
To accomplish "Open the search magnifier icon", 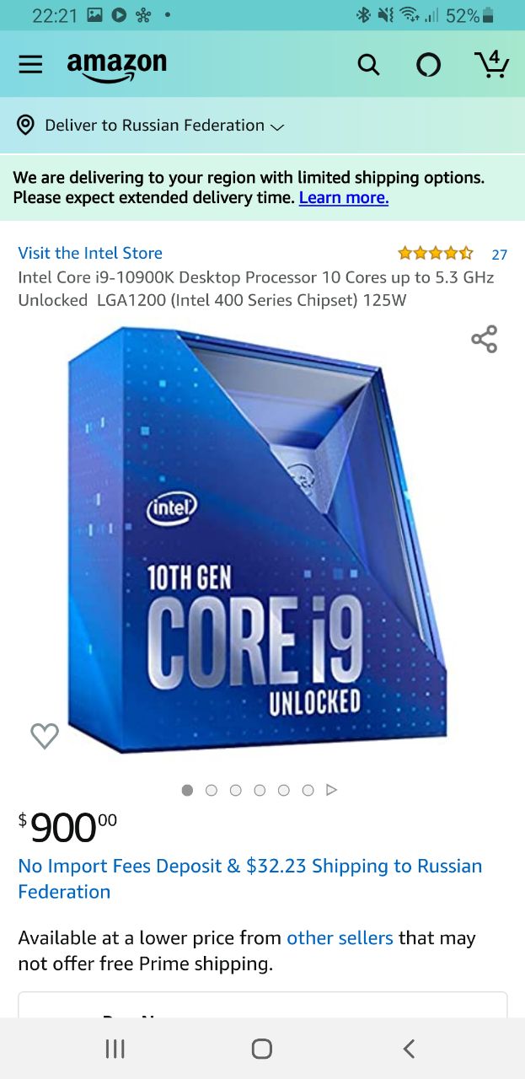I will pyautogui.click(x=369, y=65).
